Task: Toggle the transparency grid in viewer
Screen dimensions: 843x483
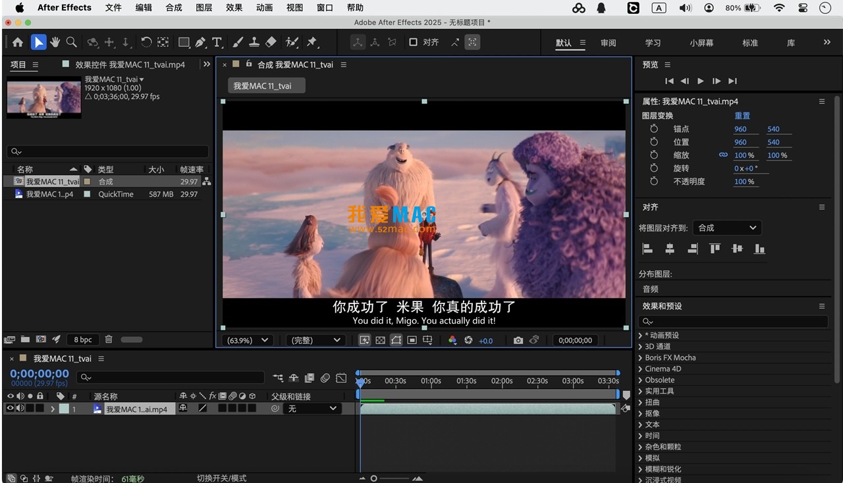Action: tap(380, 340)
